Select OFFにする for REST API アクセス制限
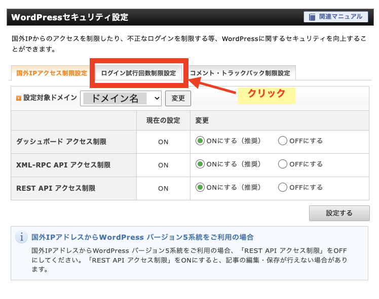The image size is (379, 299). pyautogui.click(x=283, y=187)
